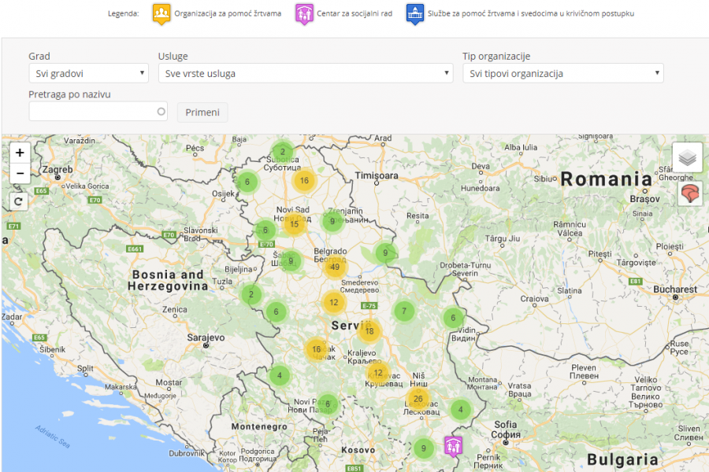Image resolution: width=709 pixels, height=472 pixels.
Task: Open the Tip organizacije dropdown
Action: click(562, 74)
